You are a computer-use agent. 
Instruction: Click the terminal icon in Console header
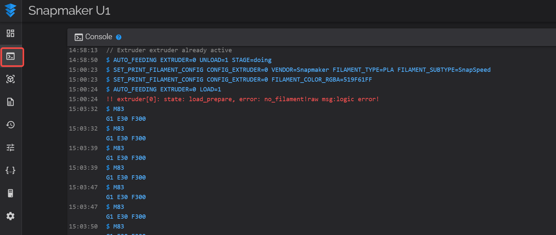[78, 37]
